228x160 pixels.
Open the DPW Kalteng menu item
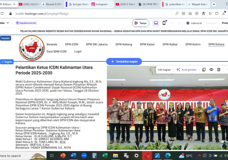coord(124,44)
